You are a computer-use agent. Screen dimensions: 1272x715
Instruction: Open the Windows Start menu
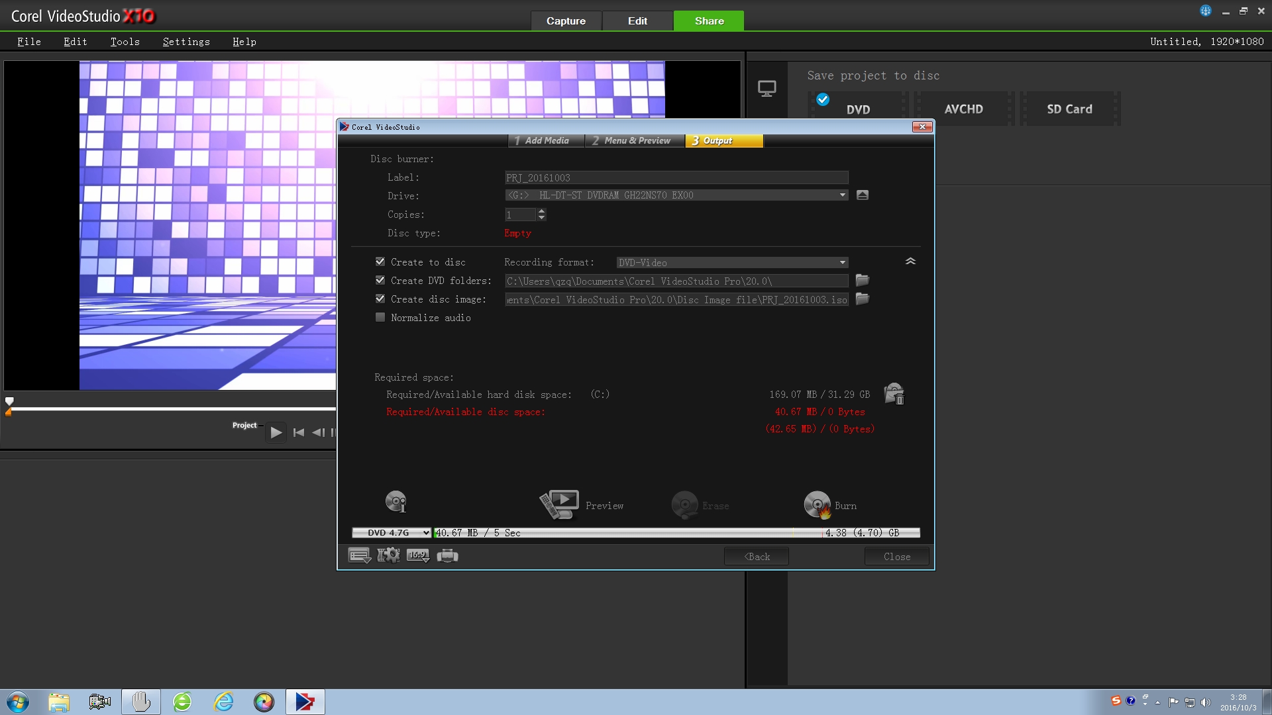[18, 702]
